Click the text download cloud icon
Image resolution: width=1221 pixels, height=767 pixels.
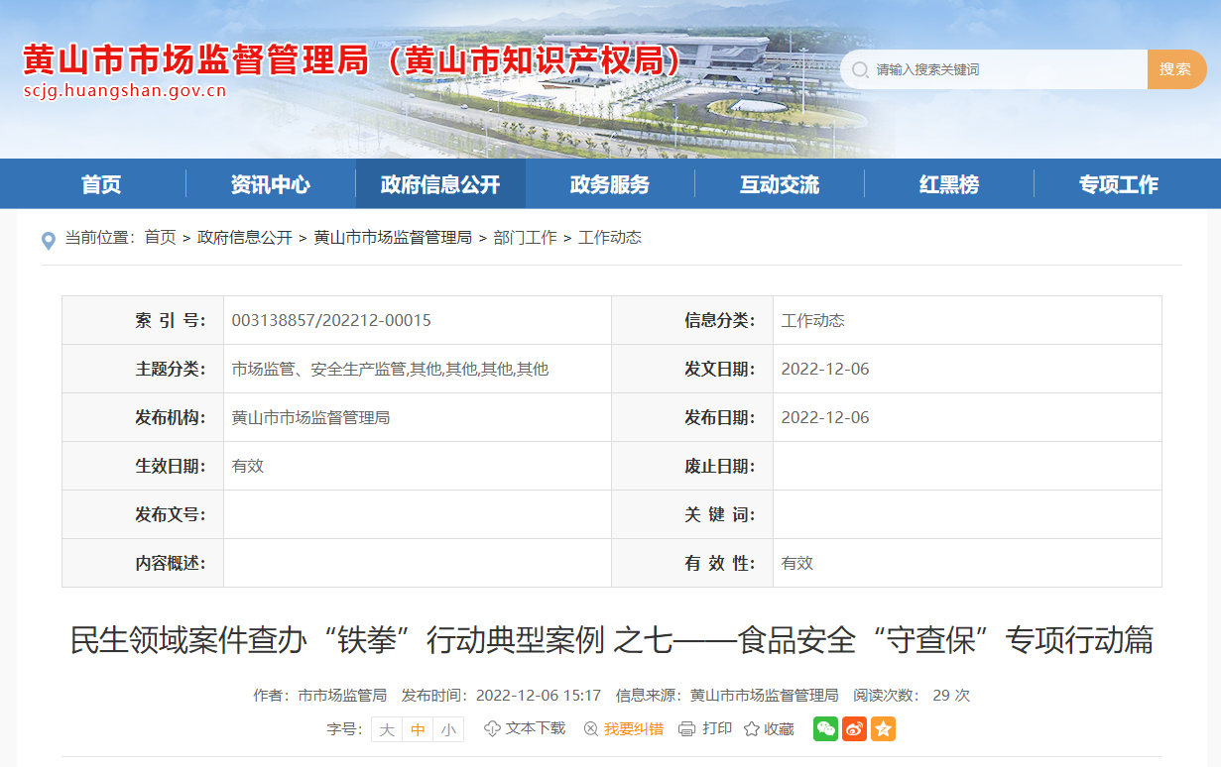[x=492, y=728]
